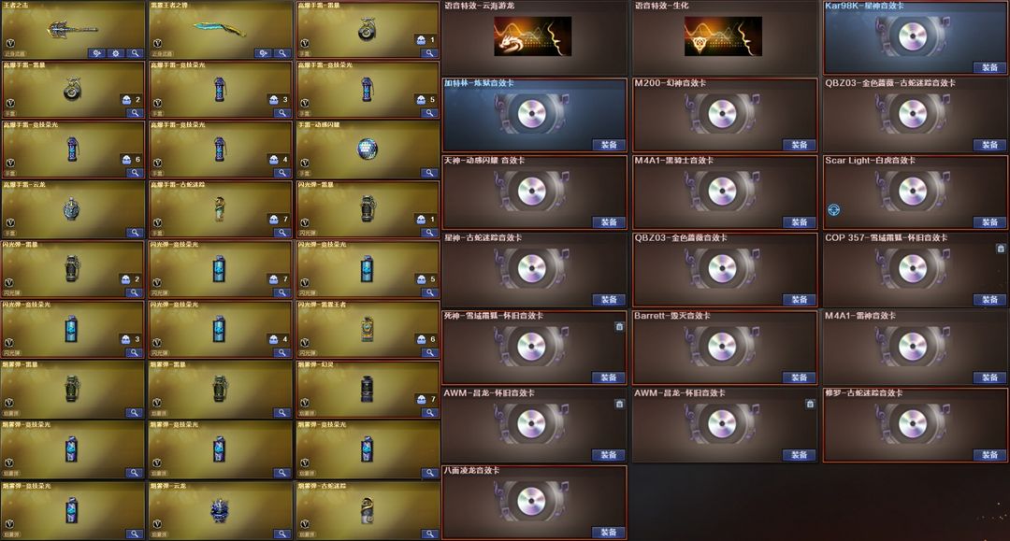Click the trash icon on COP 357-雪域霜狐 card
The image size is (1010, 541).
tap(1001, 249)
